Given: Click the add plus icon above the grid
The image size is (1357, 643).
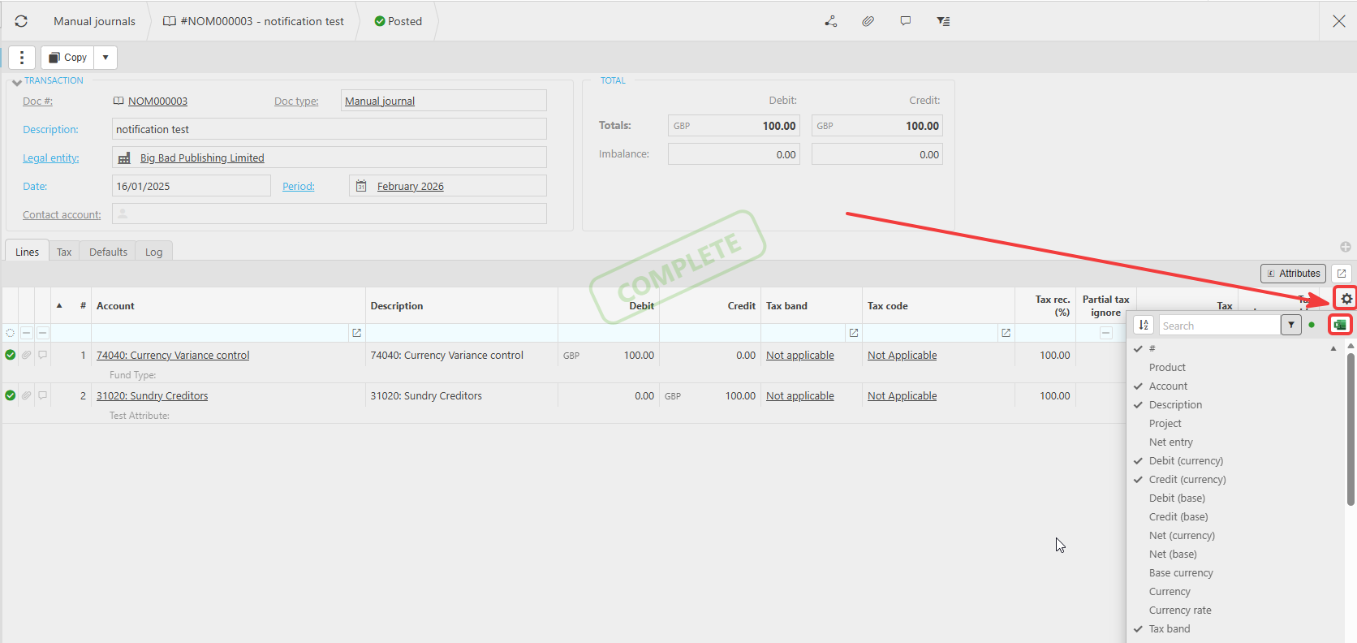Looking at the screenshot, I should [1346, 247].
